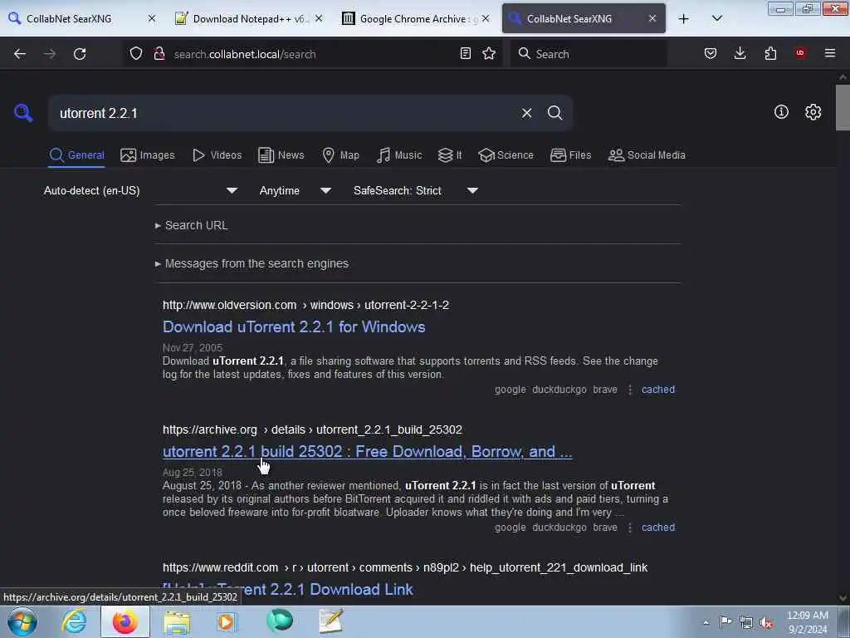The width and height of the screenshot is (850, 638).
Task: Select the General search category
Action: pyautogui.click(x=76, y=155)
